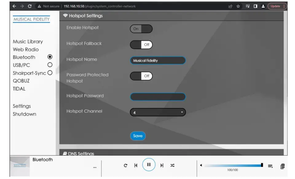Click the Musical Fidelity logo
Screen dimensions: 295x179
click(x=31, y=19)
